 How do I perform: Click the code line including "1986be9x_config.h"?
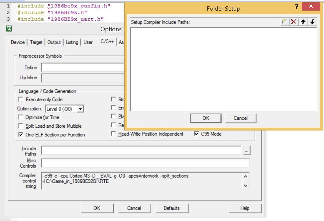[64, 6]
